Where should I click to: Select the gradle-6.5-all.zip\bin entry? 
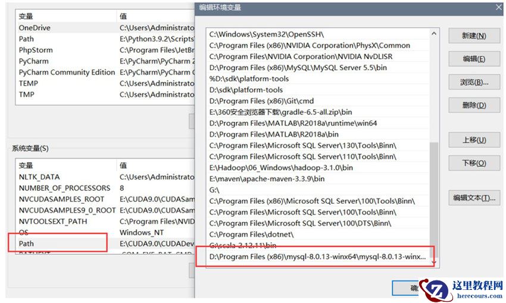point(318,112)
